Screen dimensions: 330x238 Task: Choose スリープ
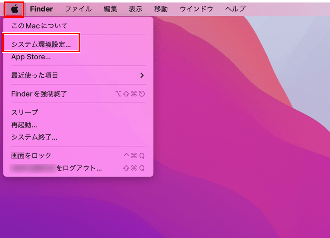click(78, 112)
